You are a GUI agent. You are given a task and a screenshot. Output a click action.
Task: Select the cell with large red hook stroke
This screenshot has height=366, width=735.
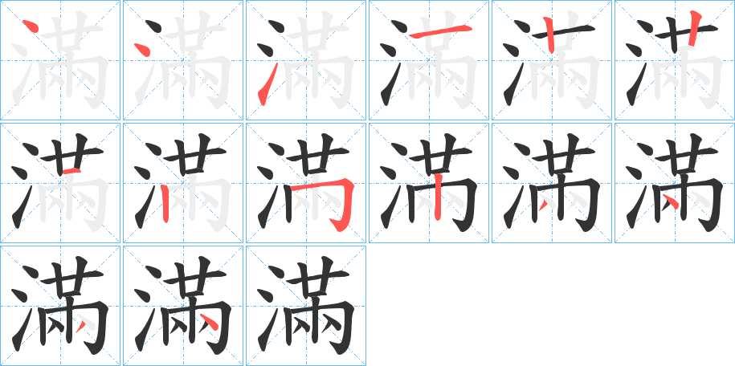[306, 183]
